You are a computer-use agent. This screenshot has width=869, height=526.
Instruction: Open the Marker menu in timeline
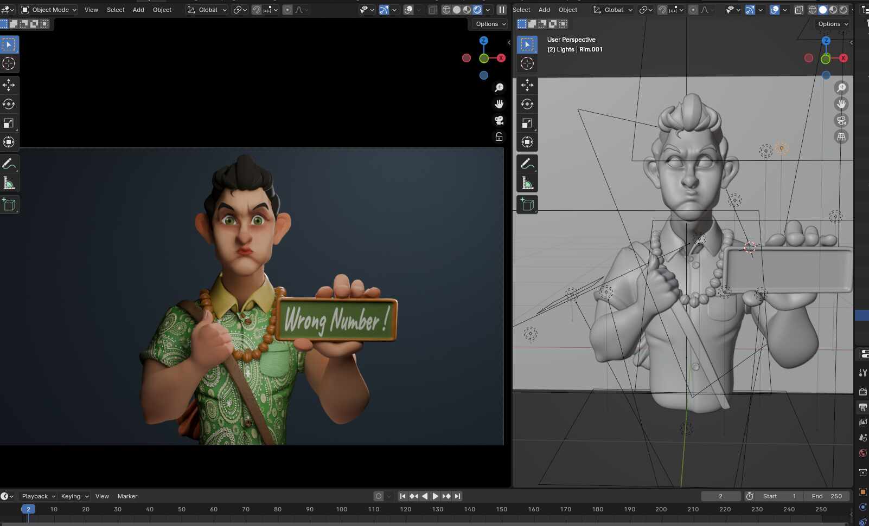[127, 496]
